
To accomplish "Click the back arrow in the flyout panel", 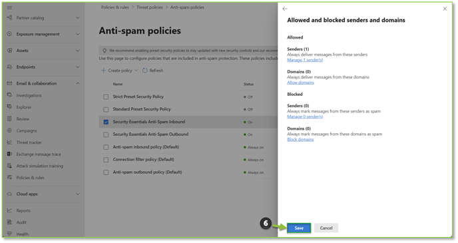I will tap(285, 9).
